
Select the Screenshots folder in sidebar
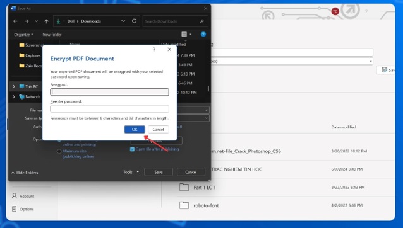coord(31,45)
